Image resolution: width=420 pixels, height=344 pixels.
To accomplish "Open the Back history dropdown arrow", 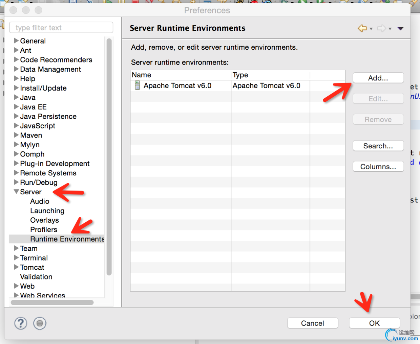I will point(371,29).
